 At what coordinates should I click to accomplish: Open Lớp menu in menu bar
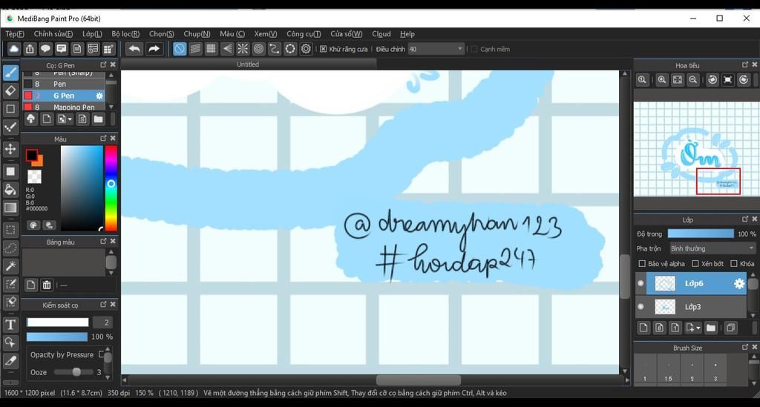92,34
